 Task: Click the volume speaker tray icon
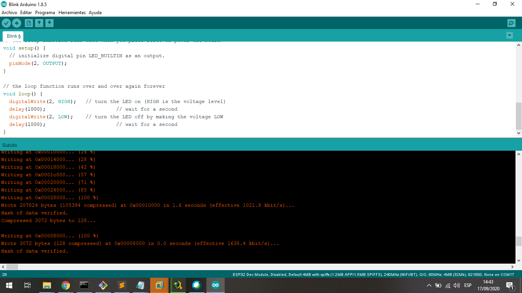coord(457,285)
